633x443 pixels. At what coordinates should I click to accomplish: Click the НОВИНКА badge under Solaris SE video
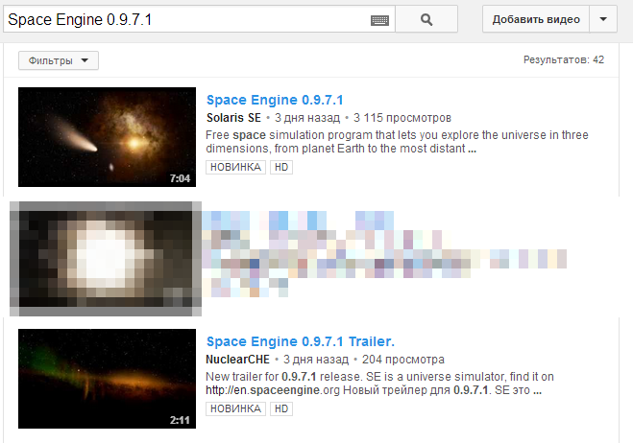tap(235, 167)
